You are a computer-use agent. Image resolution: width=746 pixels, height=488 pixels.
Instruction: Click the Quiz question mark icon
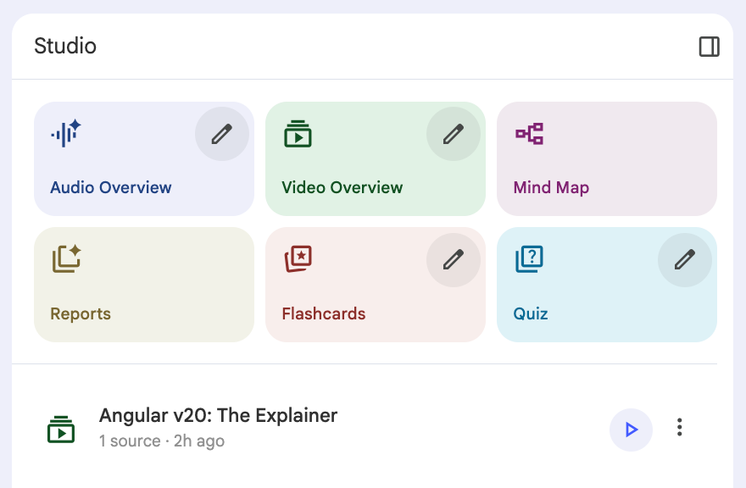[529, 258]
